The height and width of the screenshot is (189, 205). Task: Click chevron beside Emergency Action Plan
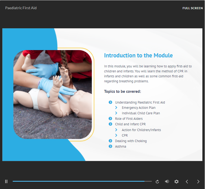(116, 107)
